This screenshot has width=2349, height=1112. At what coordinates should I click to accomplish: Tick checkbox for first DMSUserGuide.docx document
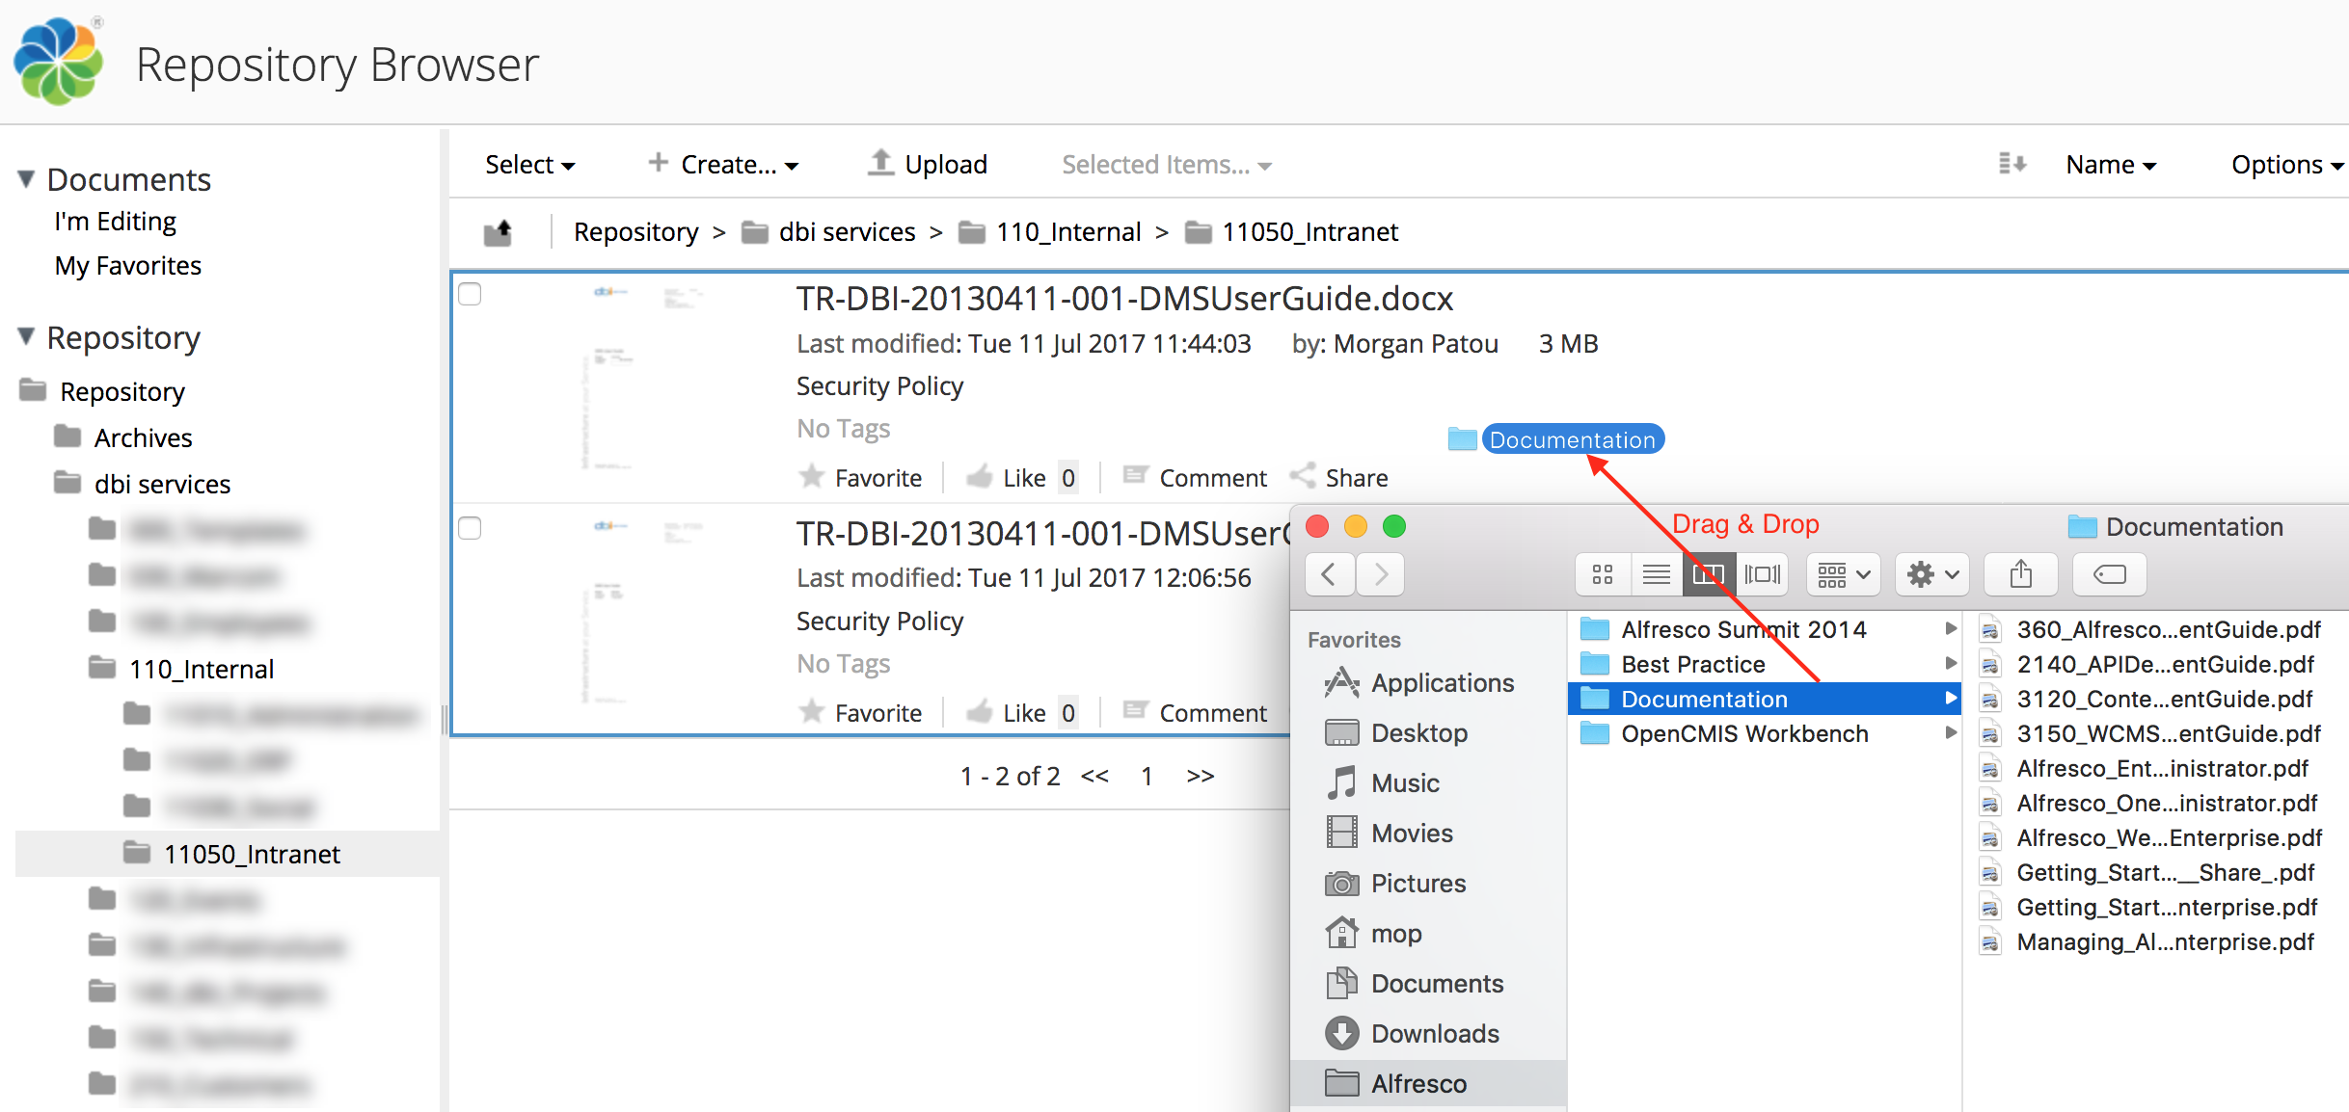click(470, 294)
